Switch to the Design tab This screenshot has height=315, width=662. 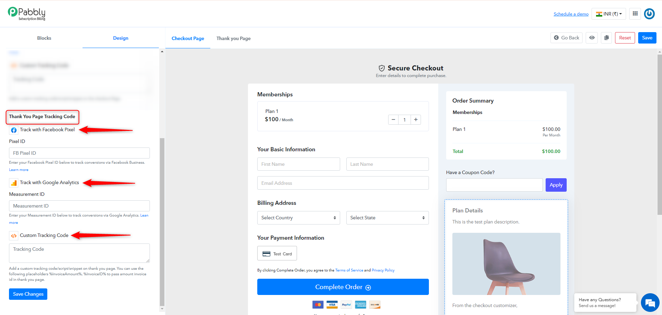coord(121,38)
